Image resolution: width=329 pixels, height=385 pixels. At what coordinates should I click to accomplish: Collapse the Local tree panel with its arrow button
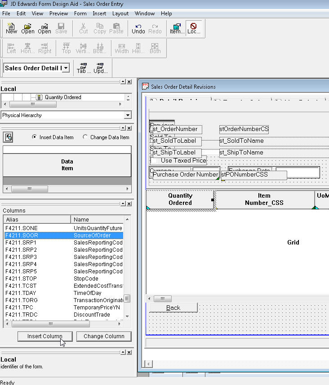point(123,82)
